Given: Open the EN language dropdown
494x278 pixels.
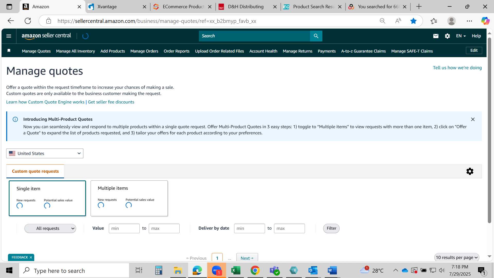Looking at the screenshot, I should [461, 36].
